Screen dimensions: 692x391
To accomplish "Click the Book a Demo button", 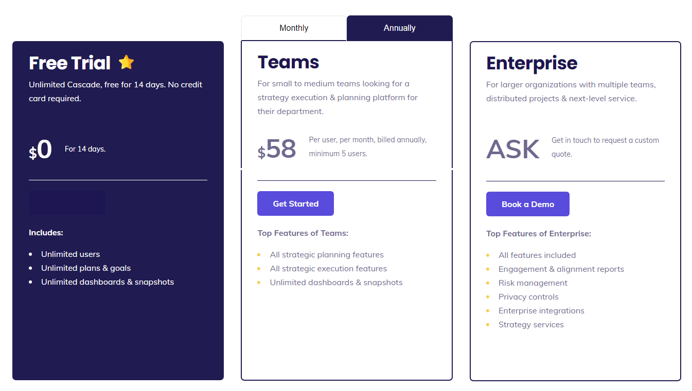I will coord(528,204).
